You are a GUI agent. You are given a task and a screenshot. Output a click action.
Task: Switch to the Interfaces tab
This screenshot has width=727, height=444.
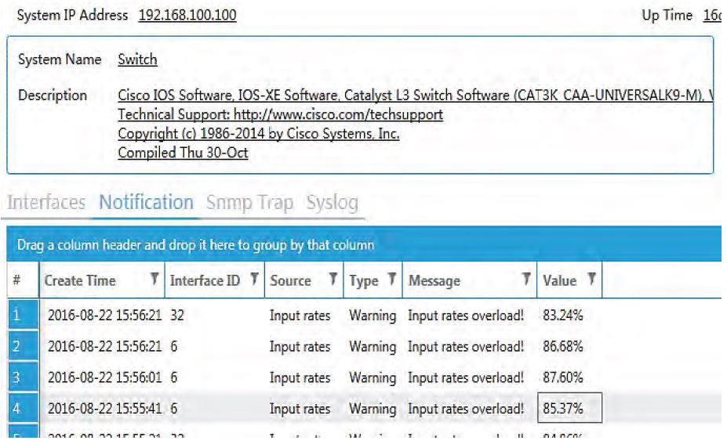click(x=45, y=203)
